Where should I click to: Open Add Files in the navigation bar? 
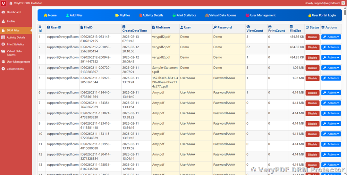pyautogui.click(x=74, y=15)
